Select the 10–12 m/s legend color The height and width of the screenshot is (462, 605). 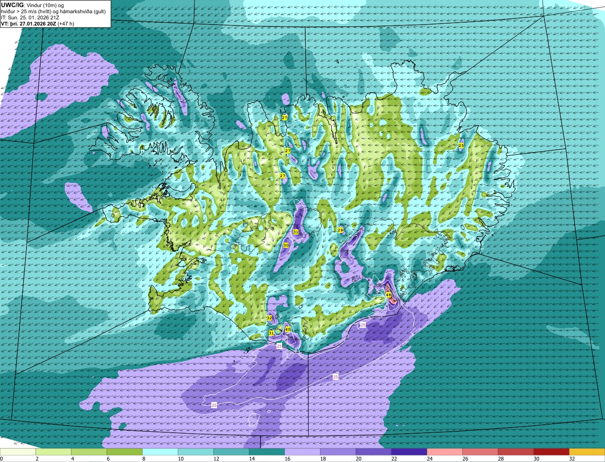pyautogui.click(x=196, y=452)
